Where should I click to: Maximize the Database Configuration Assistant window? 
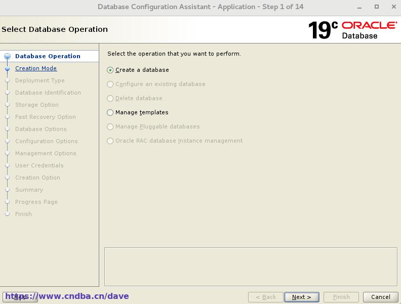377,7
